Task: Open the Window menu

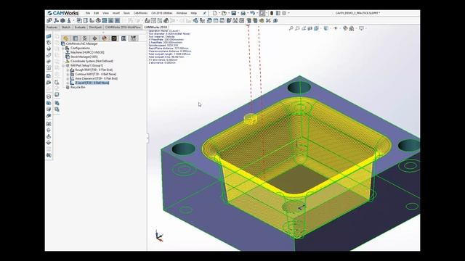Action: tap(182, 13)
